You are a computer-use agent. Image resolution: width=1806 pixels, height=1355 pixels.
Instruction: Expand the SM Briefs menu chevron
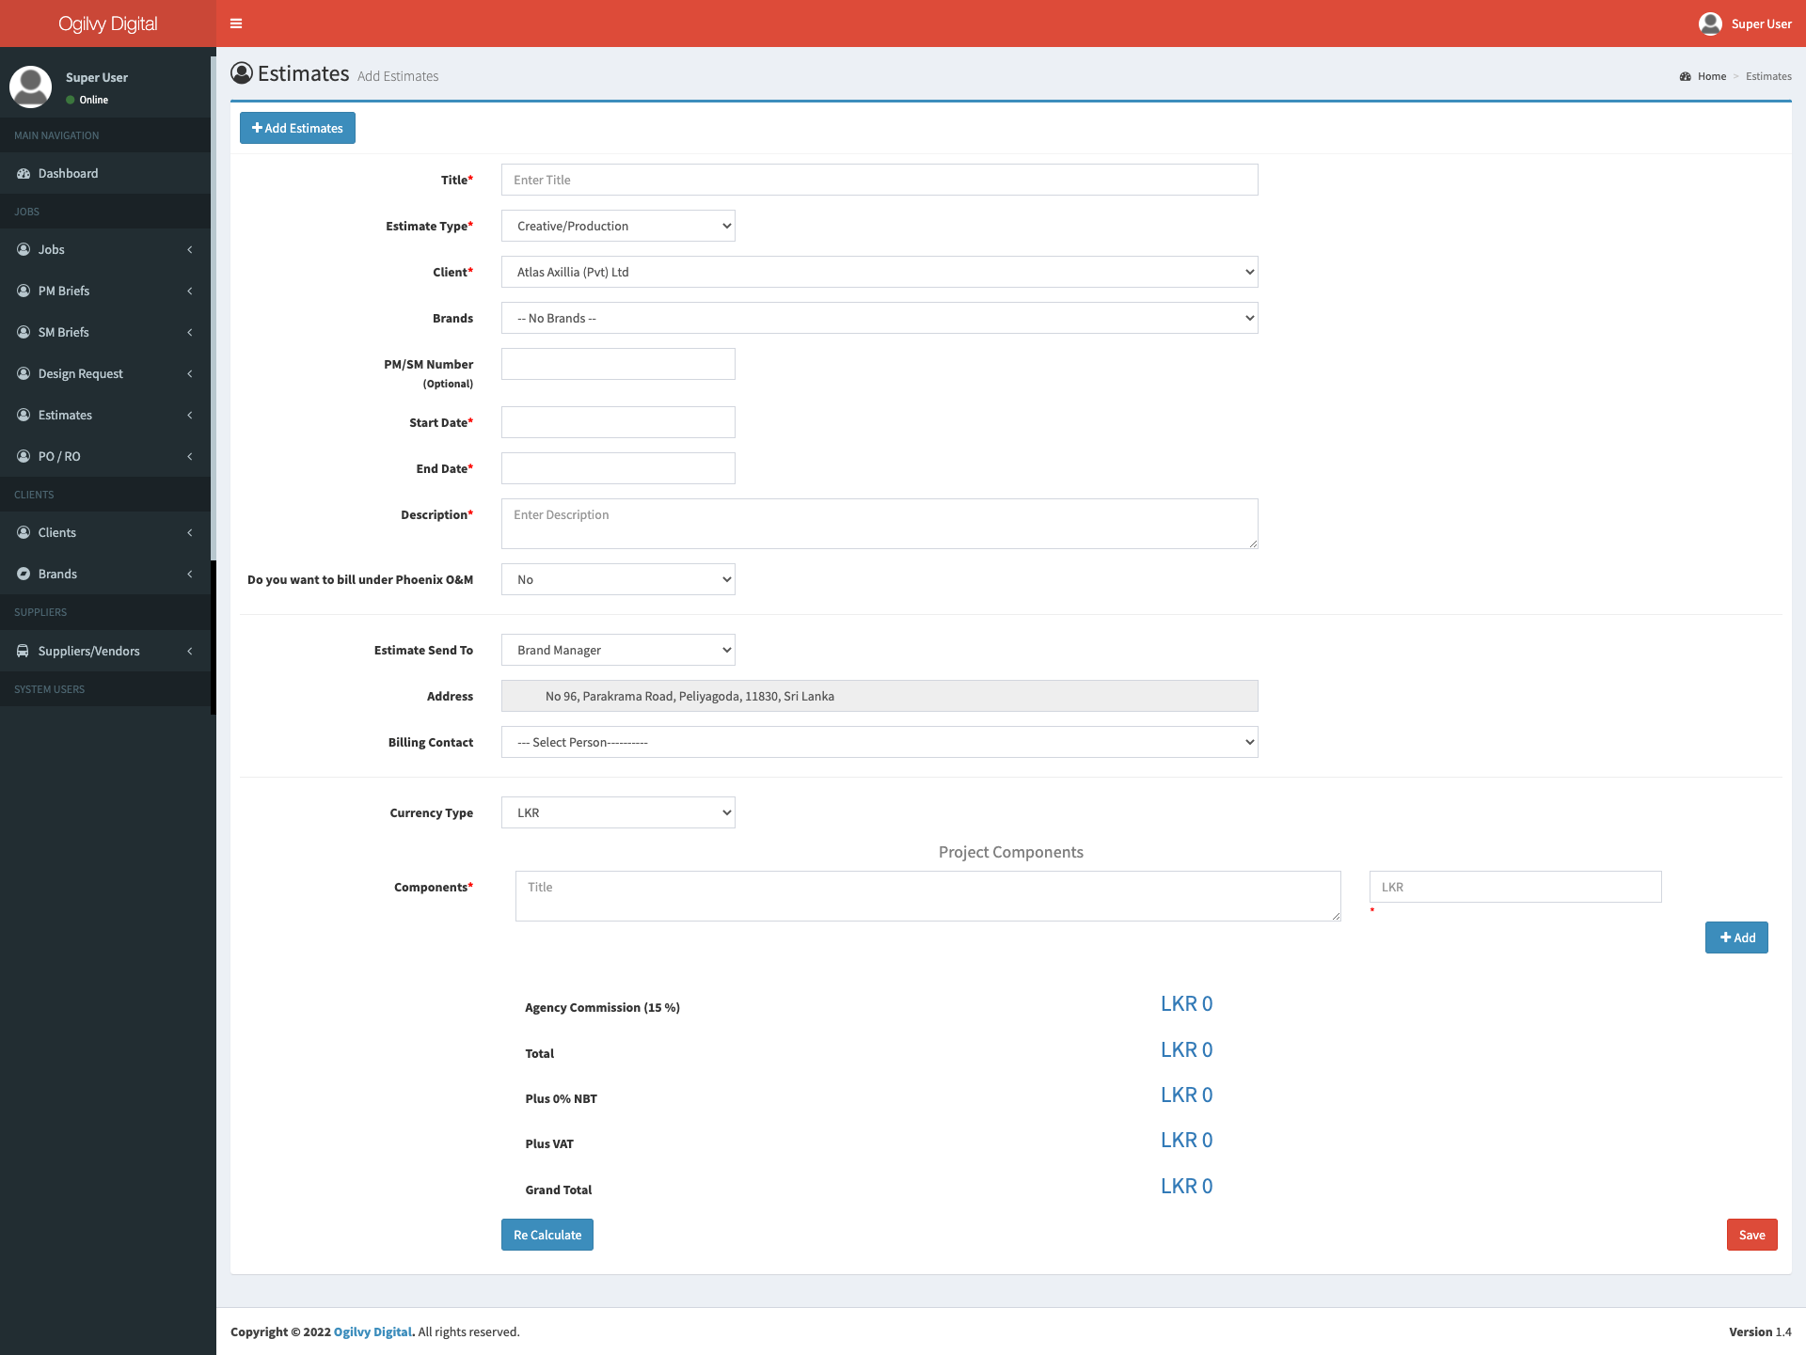[x=190, y=332]
